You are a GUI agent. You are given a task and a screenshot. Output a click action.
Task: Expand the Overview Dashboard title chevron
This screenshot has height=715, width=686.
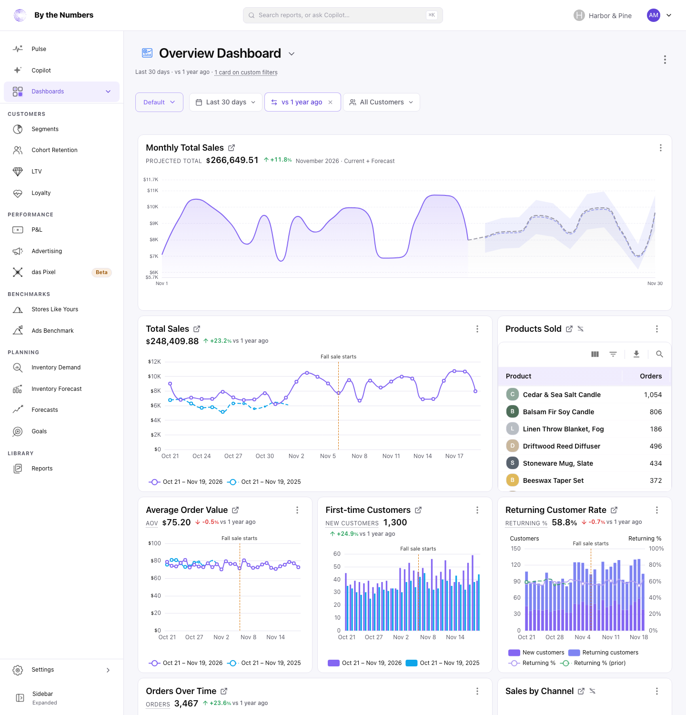click(x=292, y=54)
